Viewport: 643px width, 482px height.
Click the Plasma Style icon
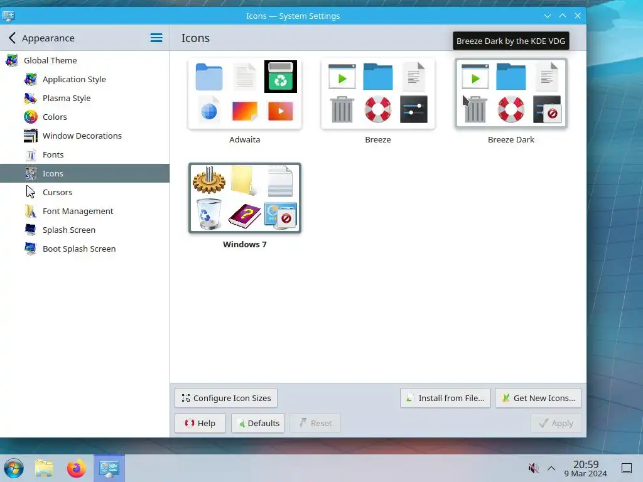(x=30, y=98)
